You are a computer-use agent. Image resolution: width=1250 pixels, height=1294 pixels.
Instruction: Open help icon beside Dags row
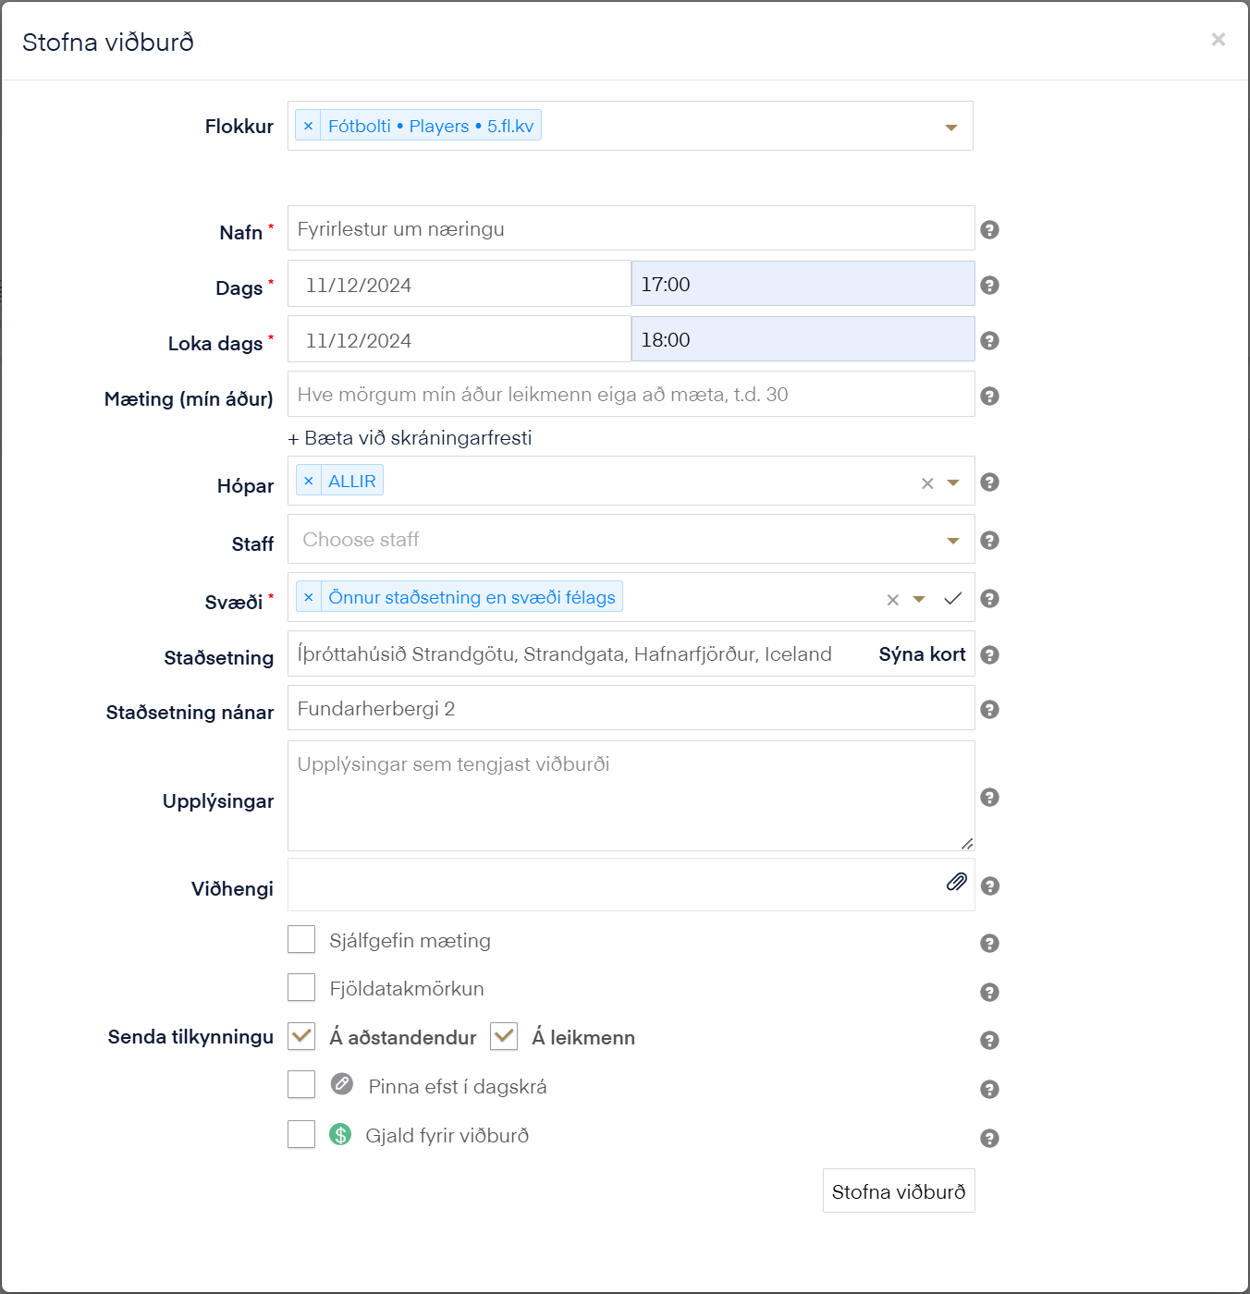point(989,285)
